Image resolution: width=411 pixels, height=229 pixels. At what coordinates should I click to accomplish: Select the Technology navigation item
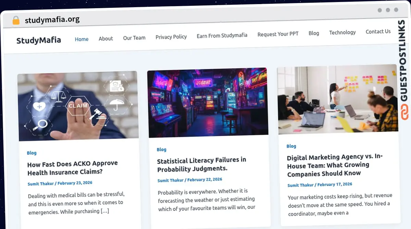coord(342,32)
